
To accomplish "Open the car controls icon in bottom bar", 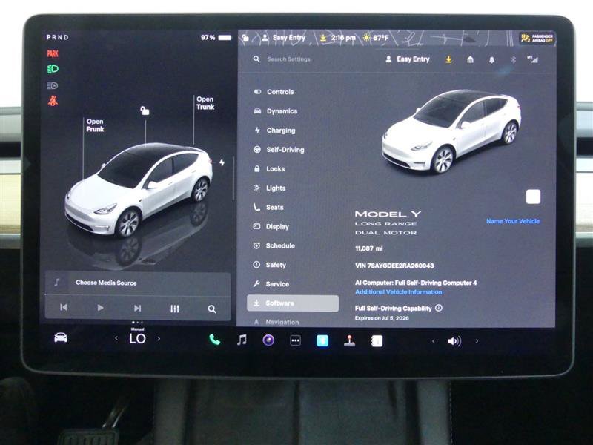I will pyautogui.click(x=61, y=337).
